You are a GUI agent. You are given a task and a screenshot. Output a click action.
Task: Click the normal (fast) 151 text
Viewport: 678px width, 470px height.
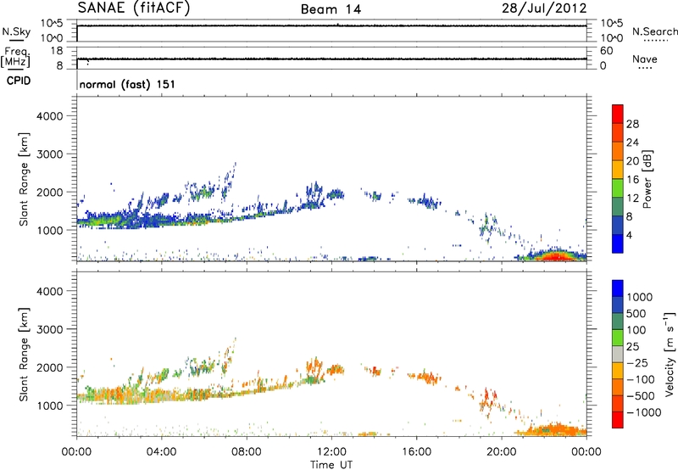point(127,84)
